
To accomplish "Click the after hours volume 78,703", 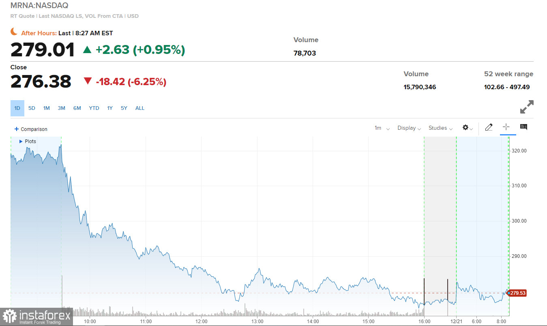I will (305, 53).
